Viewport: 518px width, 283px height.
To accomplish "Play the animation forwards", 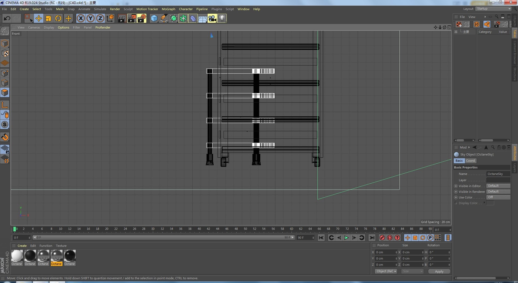I will [x=346, y=238].
